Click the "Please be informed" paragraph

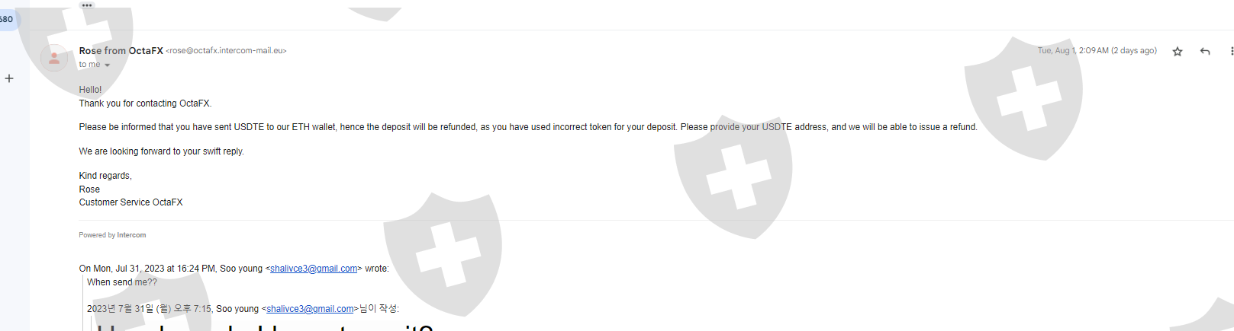tap(527, 127)
